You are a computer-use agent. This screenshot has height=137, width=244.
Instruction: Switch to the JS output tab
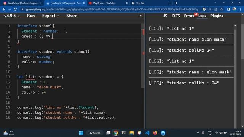tap(165, 16)
